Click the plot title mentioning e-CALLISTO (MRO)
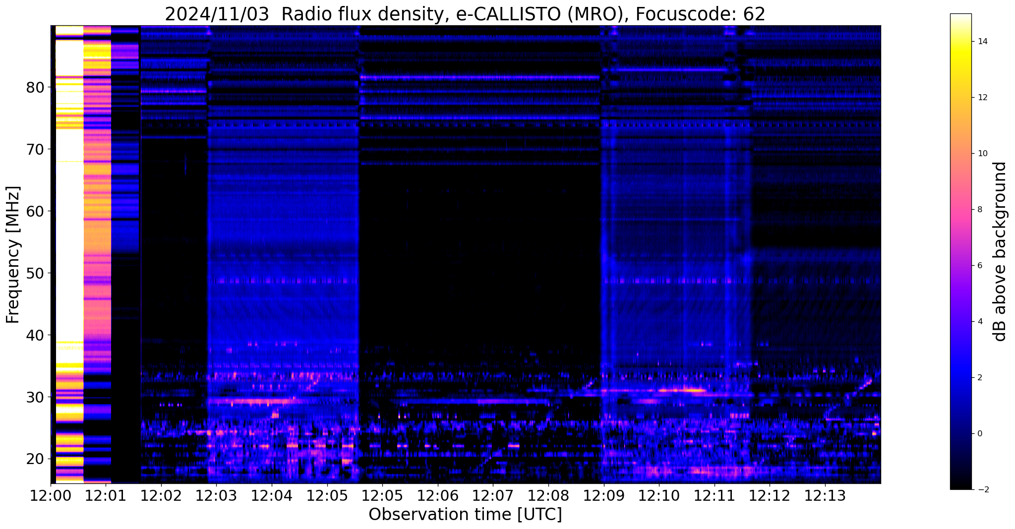The height and width of the screenshot is (529, 1015). pos(465,13)
